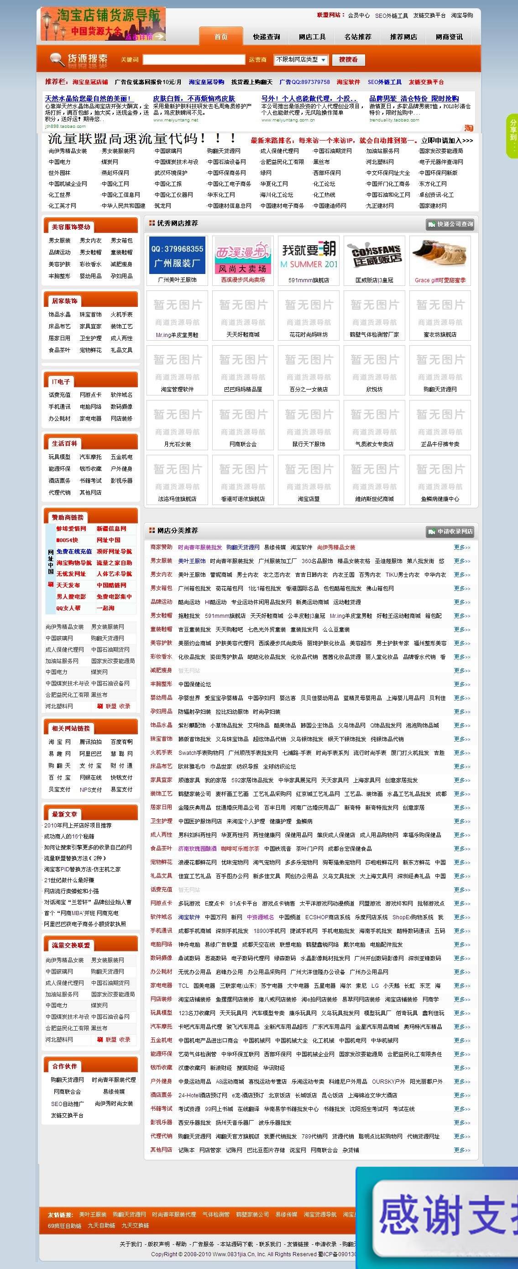View the 网商资讯 tab
The width and height of the screenshot is (518, 1269).
[x=449, y=37]
